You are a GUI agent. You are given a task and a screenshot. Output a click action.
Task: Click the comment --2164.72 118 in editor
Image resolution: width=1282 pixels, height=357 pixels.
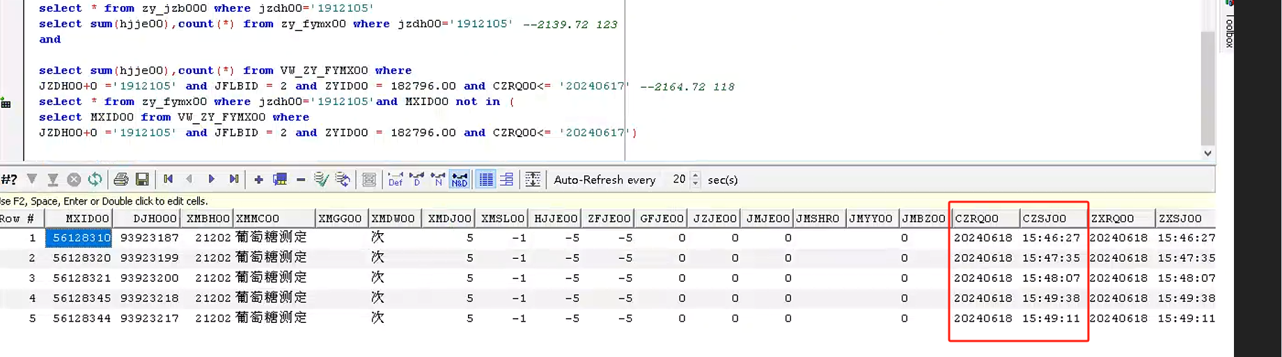(687, 87)
